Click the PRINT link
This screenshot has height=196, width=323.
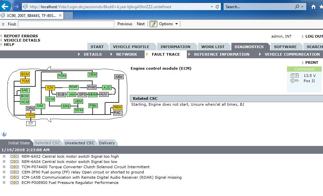pyautogui.click(x=312, y=62)
